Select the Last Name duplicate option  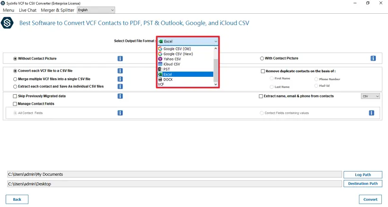pos(272,87)
